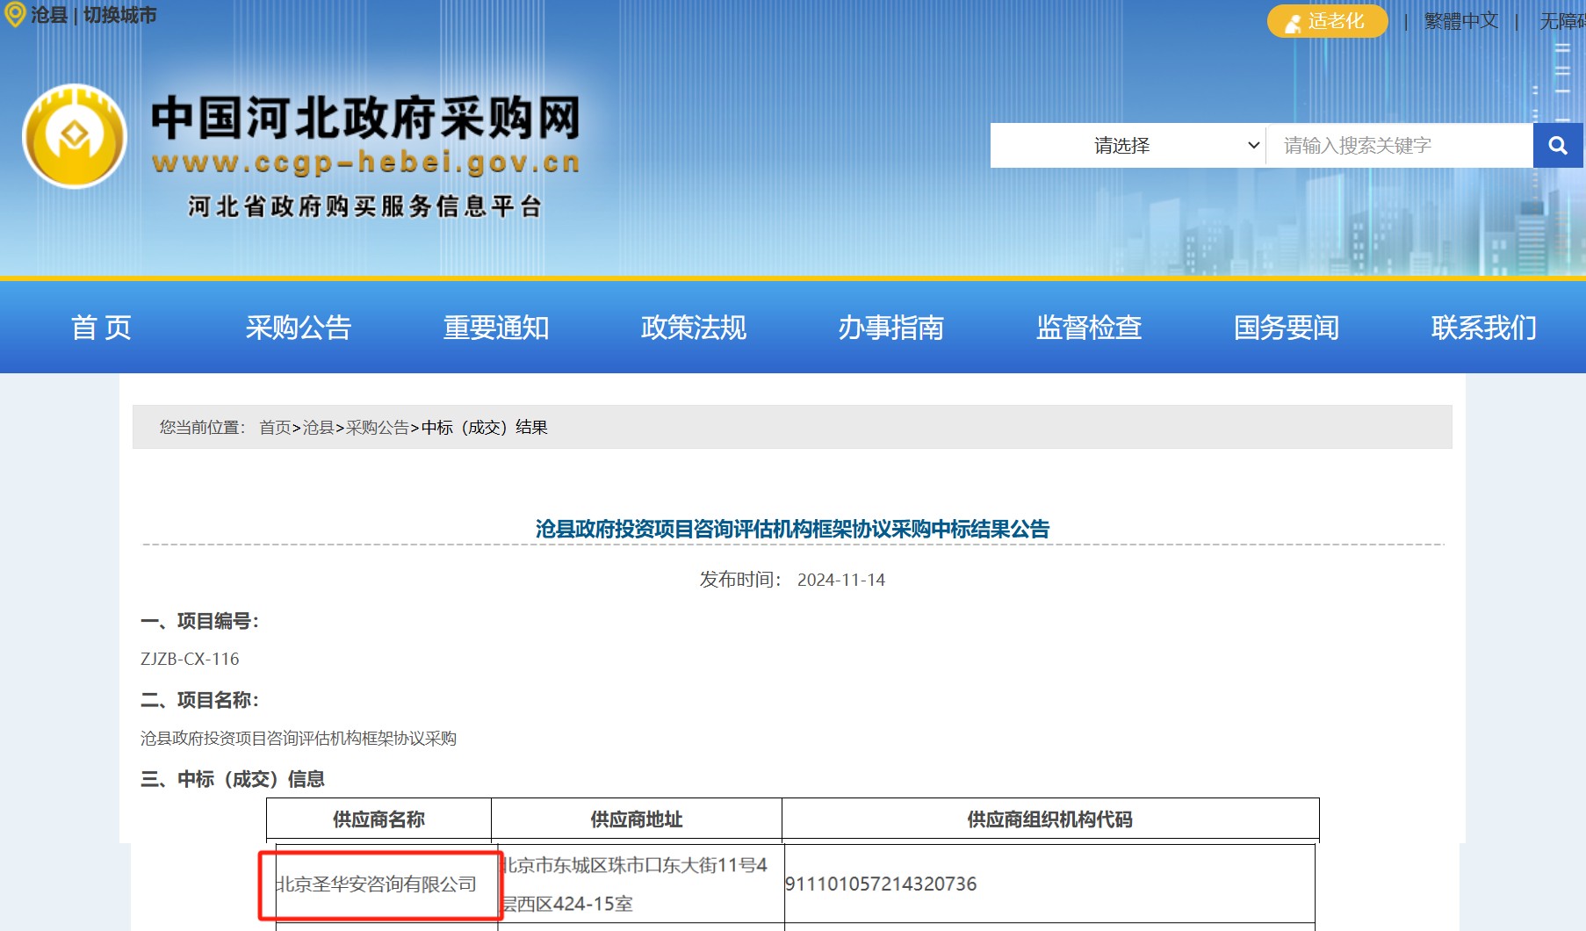Open the 办事指南 navigation tab
This screenshot has height=931, width=1586.
coord(891,328)
